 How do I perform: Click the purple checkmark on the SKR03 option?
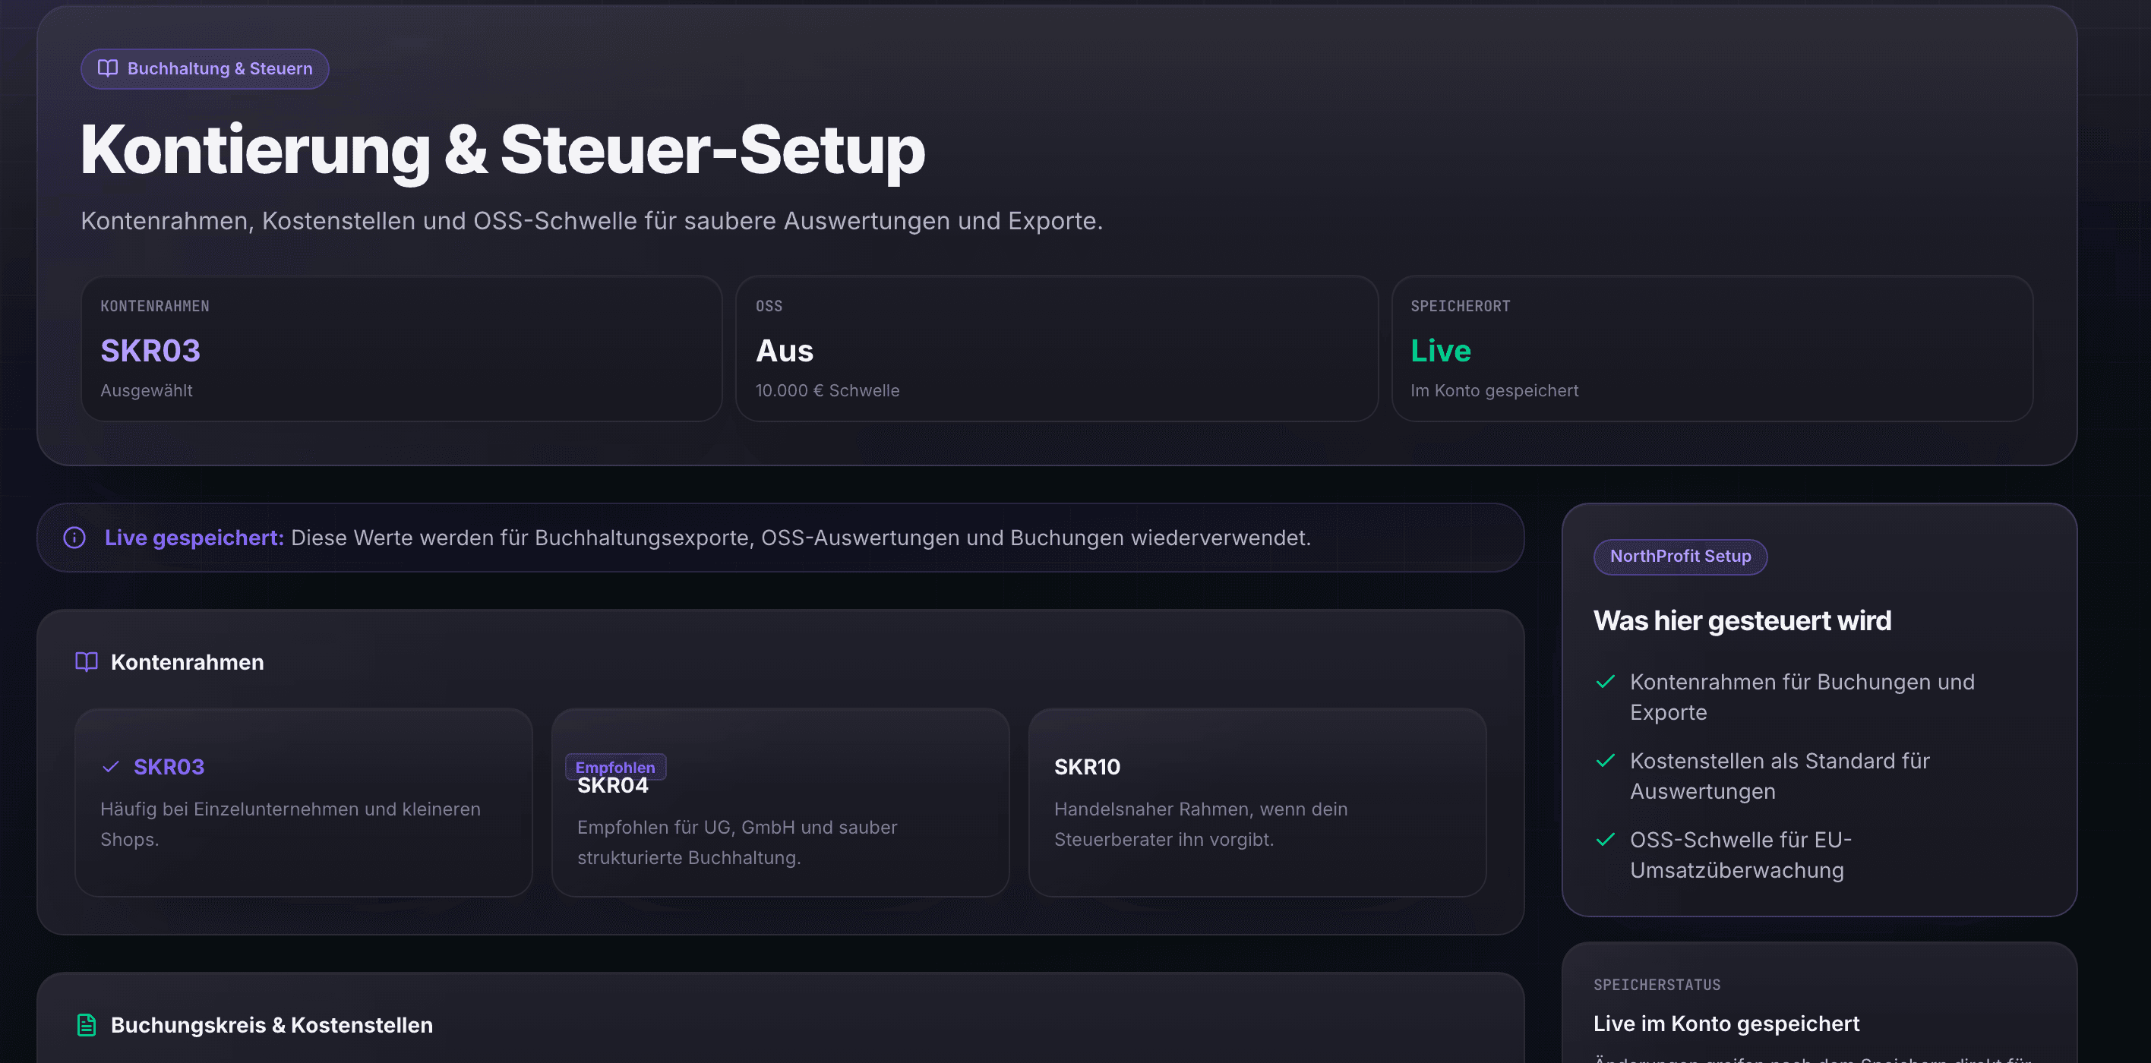click(110, 767)
